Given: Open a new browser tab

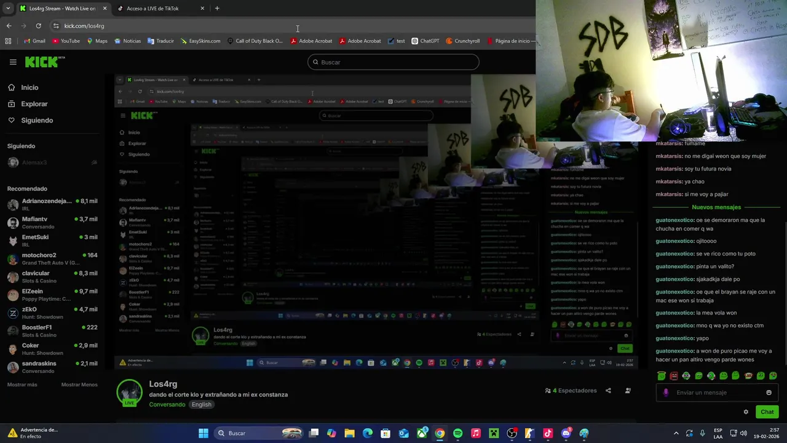Looking at the screenshot, I should point(217,9).
